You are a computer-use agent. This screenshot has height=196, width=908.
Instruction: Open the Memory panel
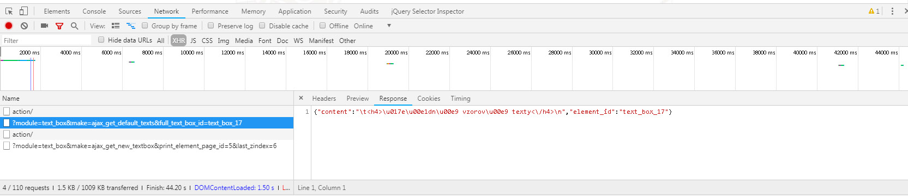254,11
